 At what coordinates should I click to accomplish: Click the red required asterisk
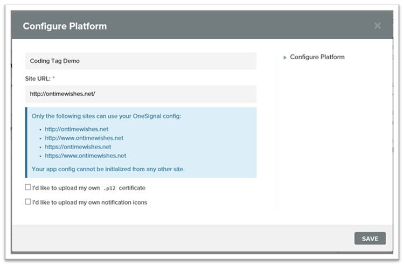(54, 79)
